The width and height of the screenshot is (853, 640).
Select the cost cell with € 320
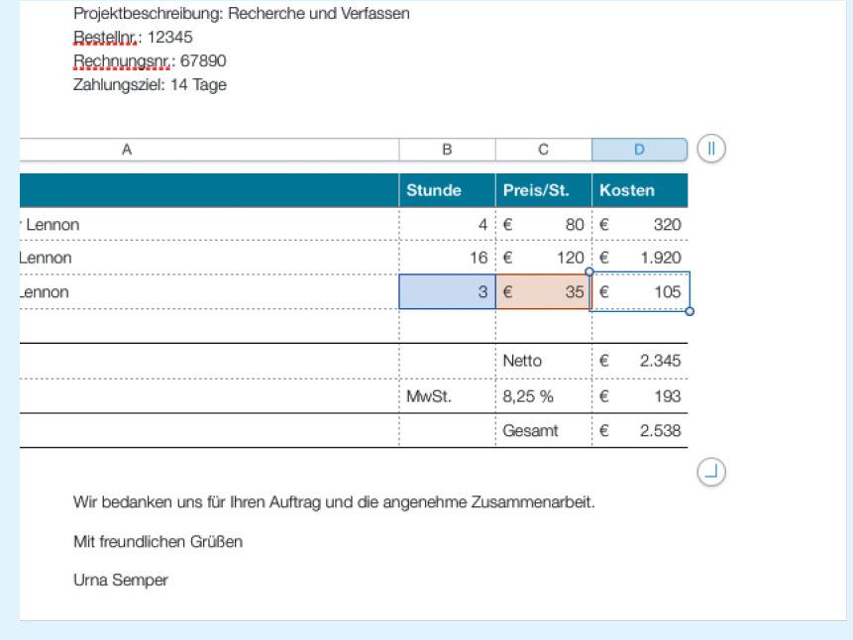640,224
